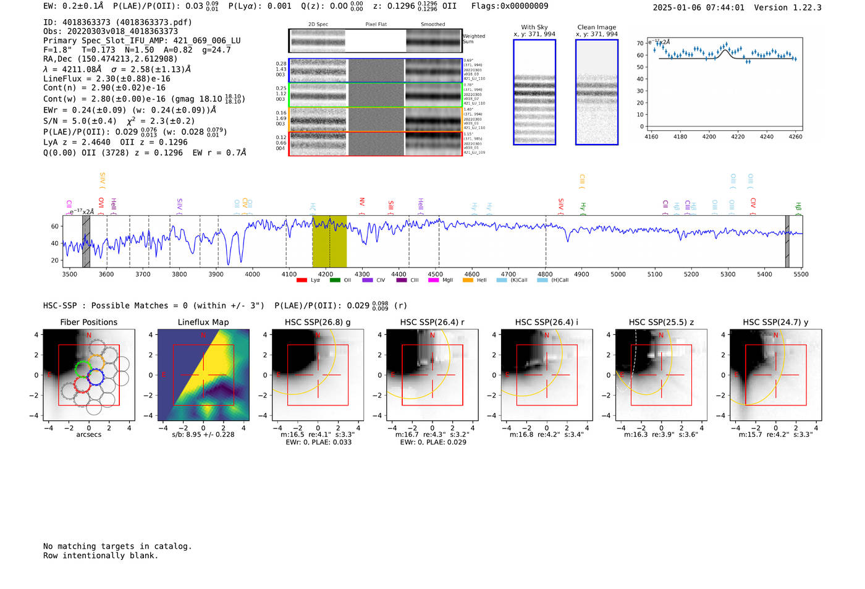Click the 'Smoothed' column header
This screenshot has height=589, width=865.
click(433, 25)
